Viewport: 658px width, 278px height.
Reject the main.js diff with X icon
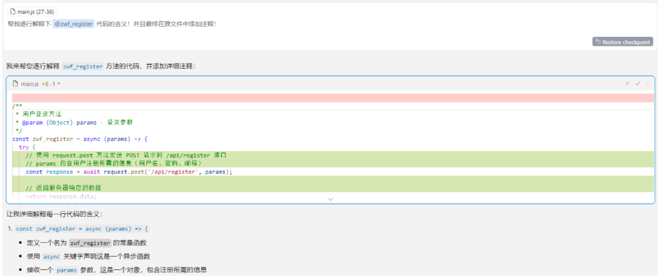pos(627,83)
